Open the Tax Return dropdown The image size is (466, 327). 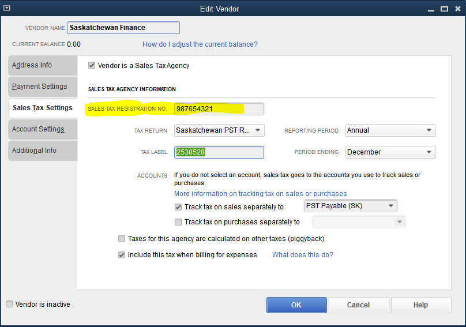tap(219, 130)
